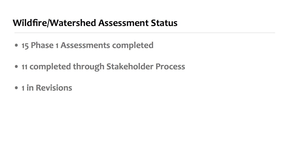Viewport: 289px width, 162px height.
Task: Select the "15 Phase 1 Assessments completed" bullet
Action: coord(87,45)
